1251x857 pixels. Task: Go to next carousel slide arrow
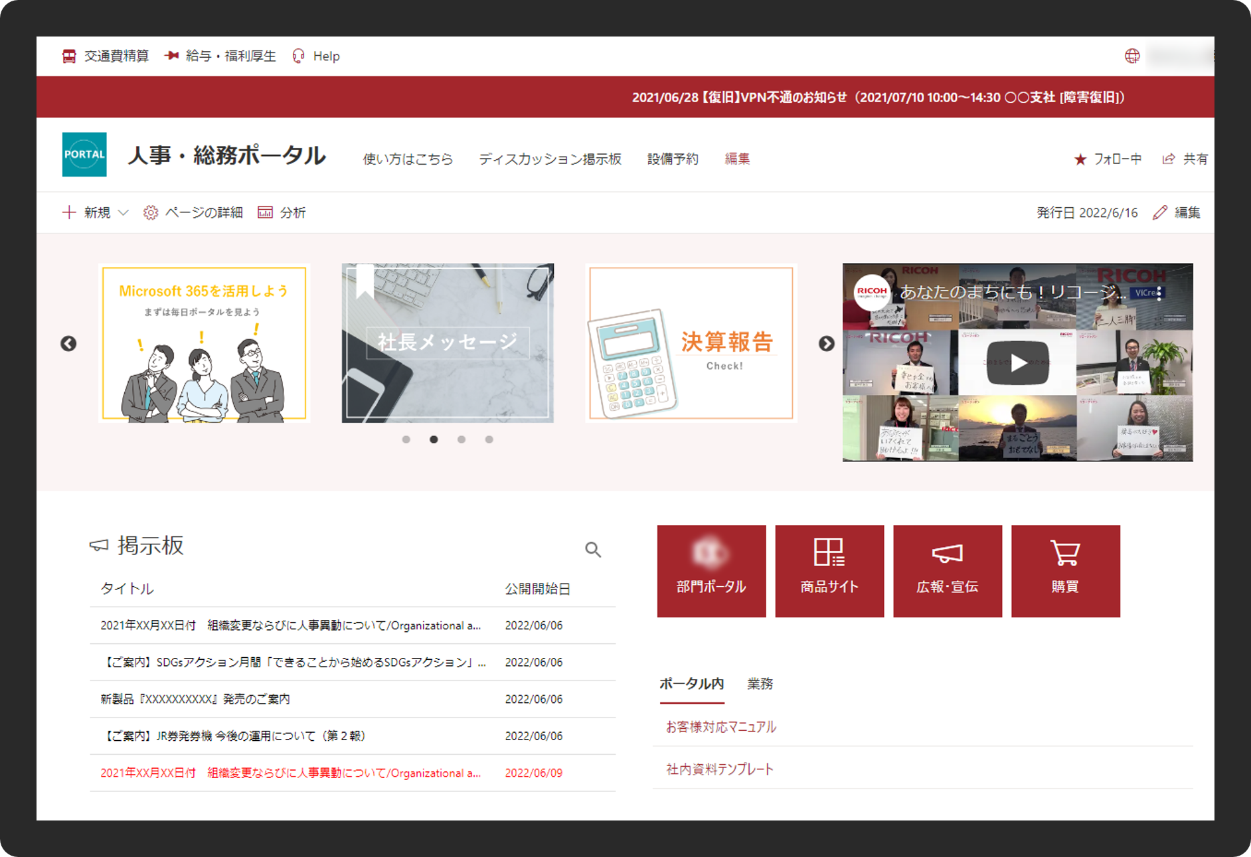tap(826, 343)
